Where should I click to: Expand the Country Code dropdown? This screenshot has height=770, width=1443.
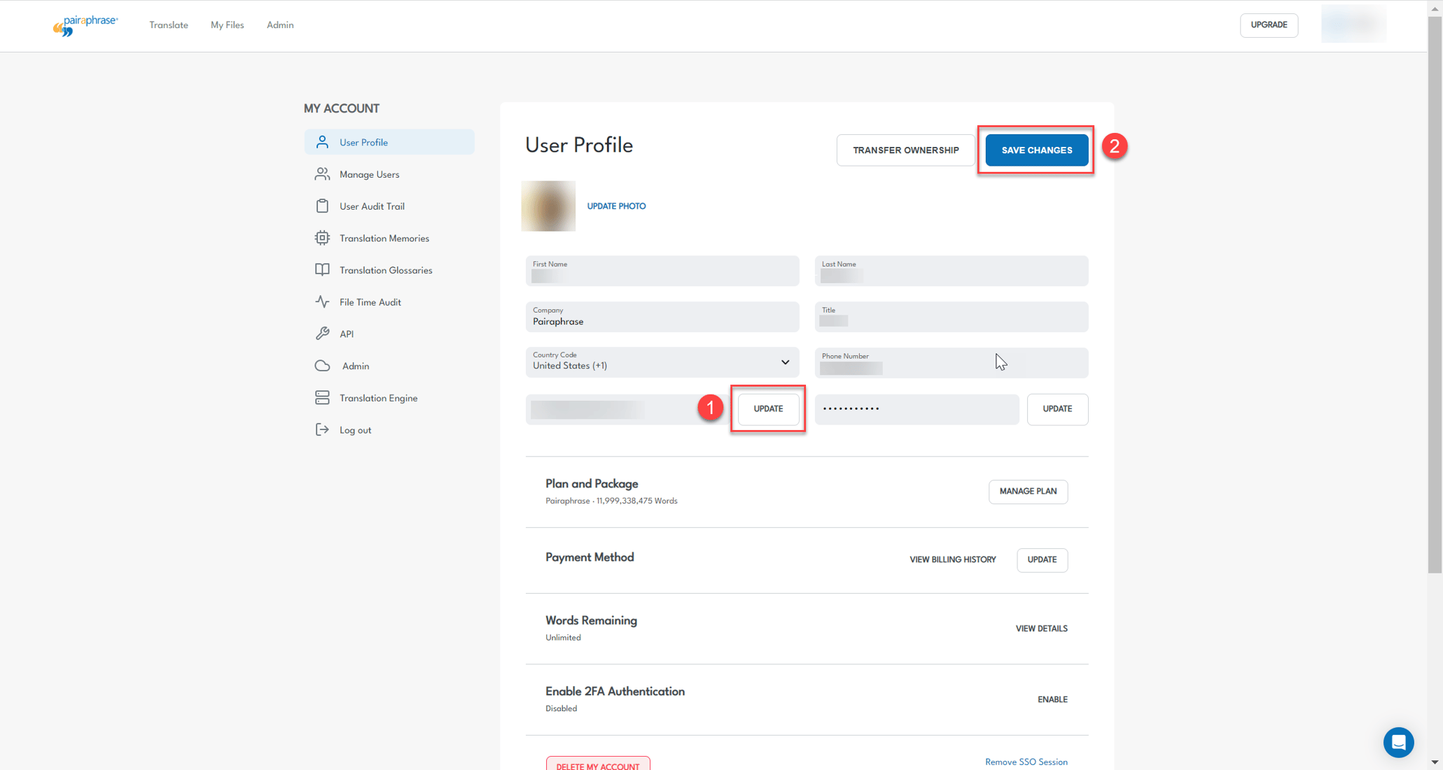click(x=662, y=362)
